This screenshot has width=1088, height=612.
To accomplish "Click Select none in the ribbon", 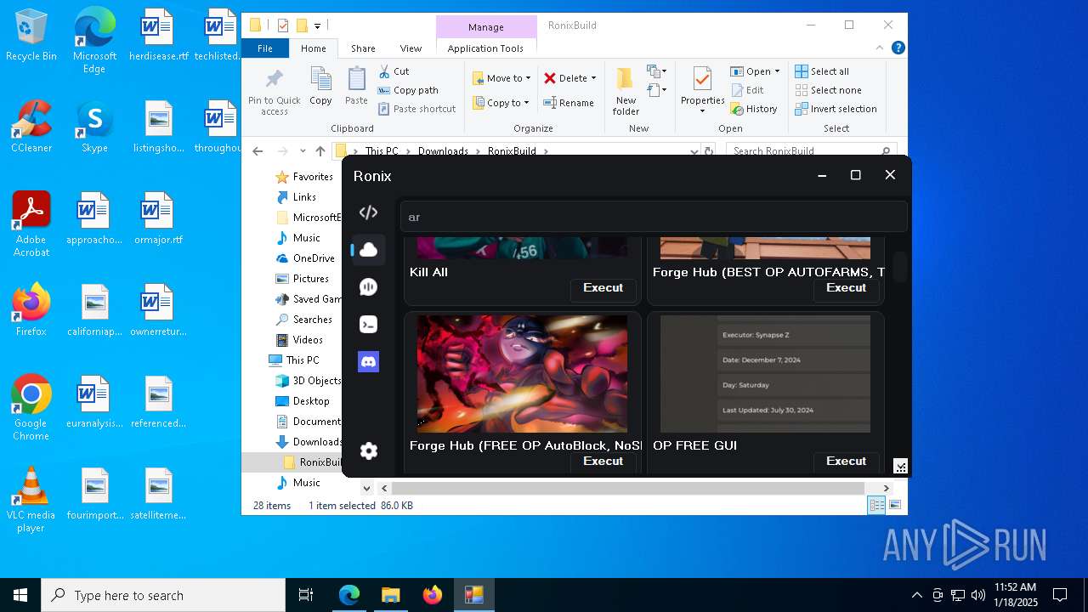I will (x=829, y=90).
